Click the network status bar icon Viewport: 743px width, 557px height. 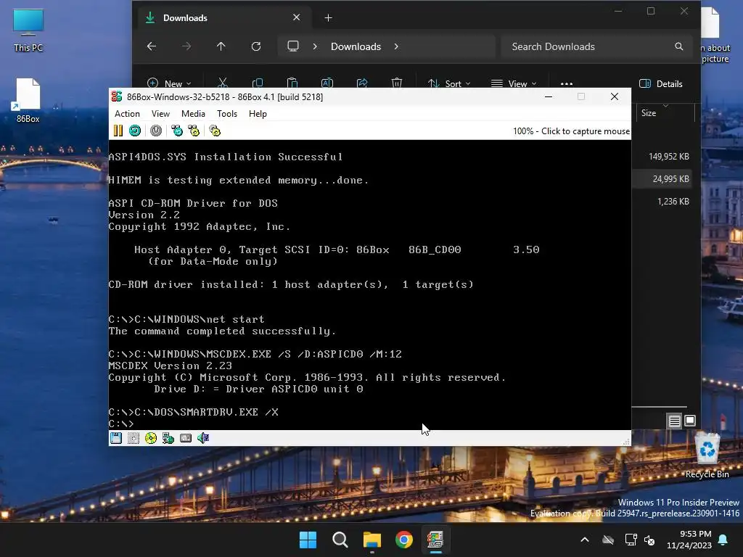pyautogui.click(x=168, y=438)
